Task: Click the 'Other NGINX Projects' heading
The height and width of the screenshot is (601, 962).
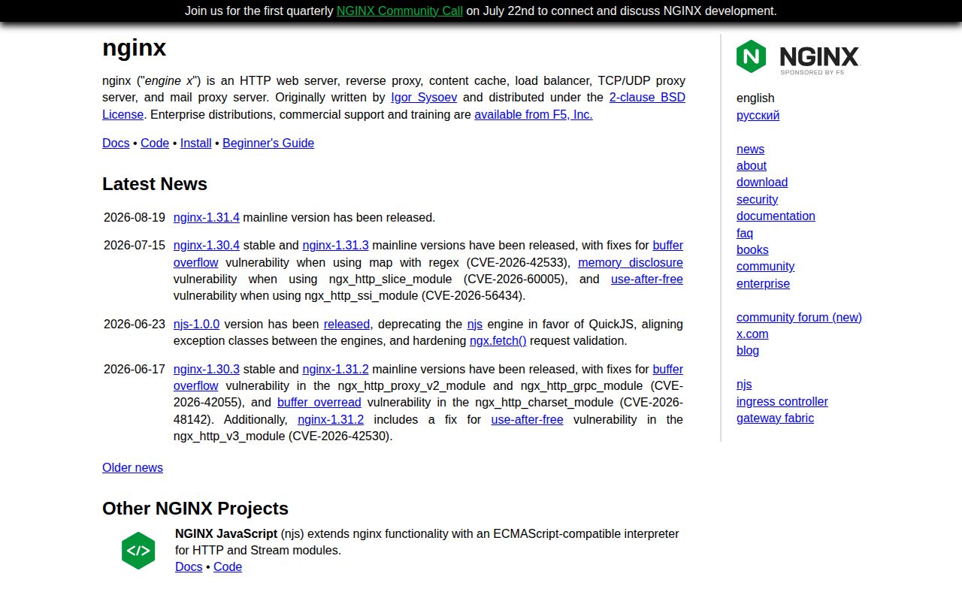Action: pyautogui.click(x=195, y=509)
